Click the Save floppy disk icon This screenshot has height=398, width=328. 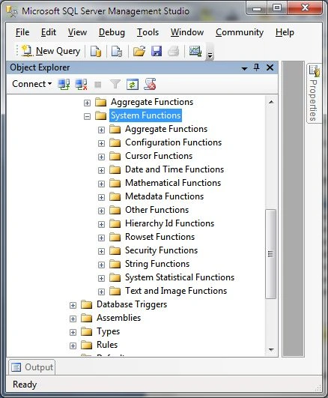point(157,51)
